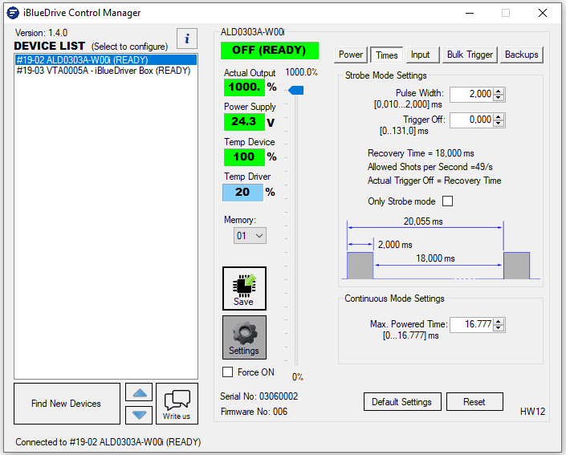Toggle the Only Strobe mode checkbox
This screenshot has width=566, height=455.
click(x=448, y=201)
